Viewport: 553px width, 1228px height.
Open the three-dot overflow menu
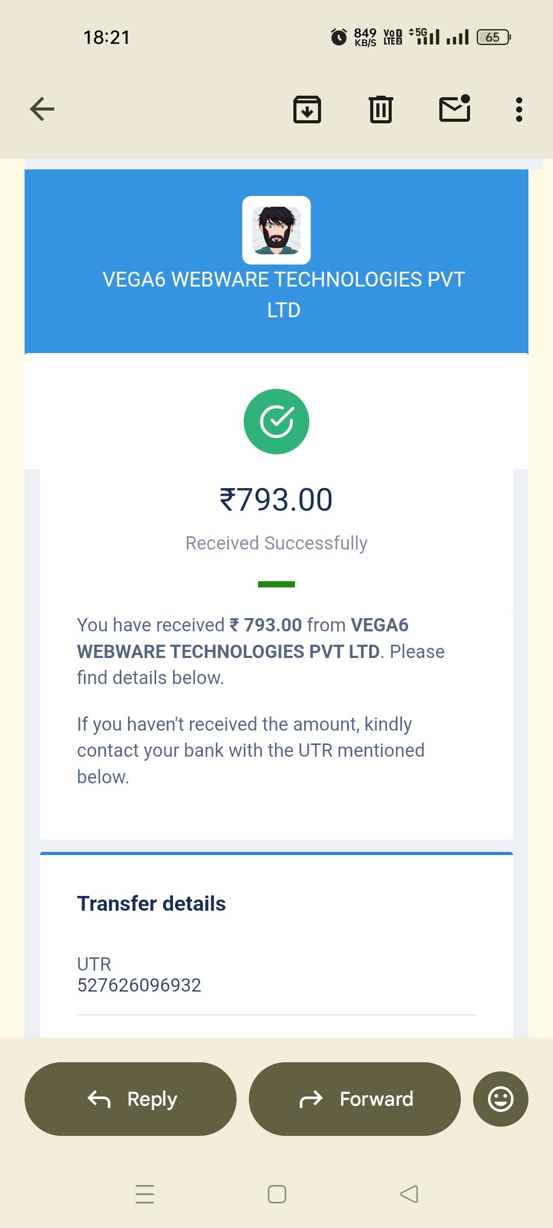[x=519, y=109]
